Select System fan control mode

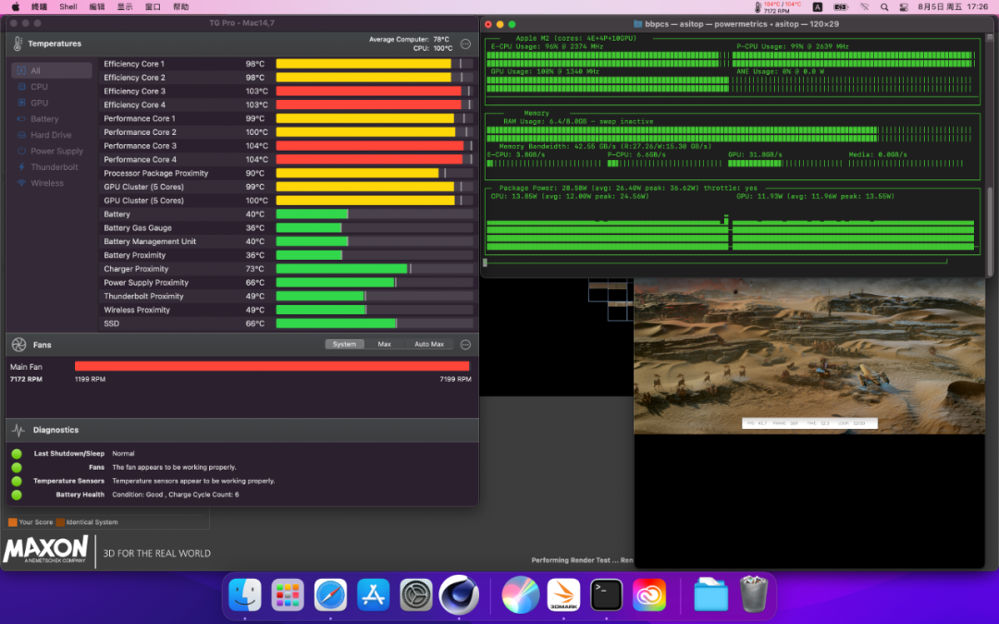coord(344,344)
